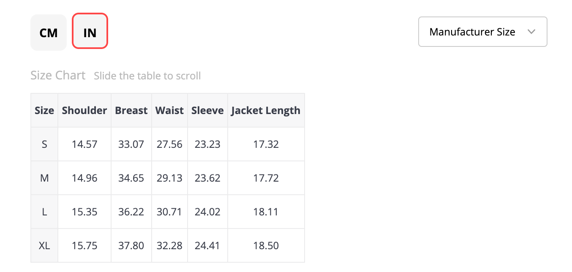
Task: Select the M size row label
Action: [44, 178]
